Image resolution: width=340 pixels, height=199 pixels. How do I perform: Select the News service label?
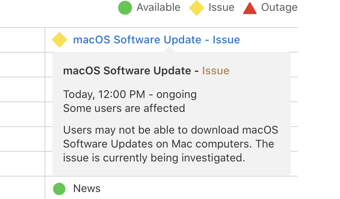(87, 189)
